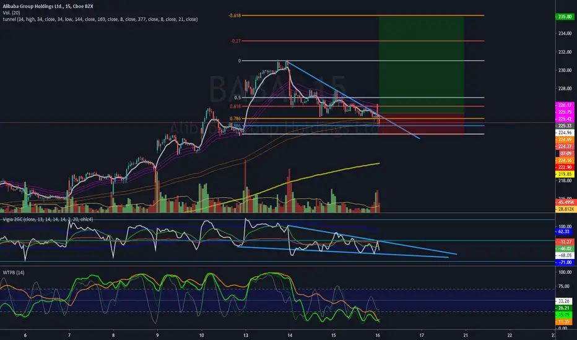Select the -0.27 Fibonacci extension label
Viewport: 577px width, 340px height.
tap(235, 41)
